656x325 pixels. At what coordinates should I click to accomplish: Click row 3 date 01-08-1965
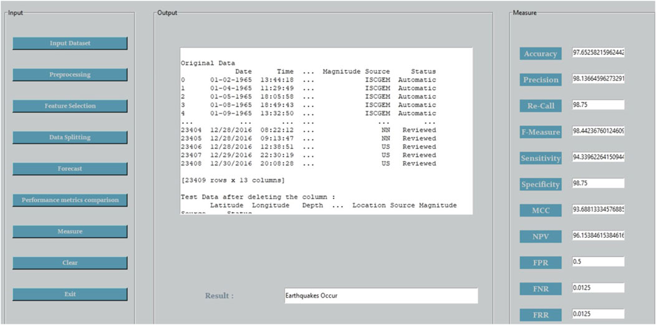click(231, 105)
